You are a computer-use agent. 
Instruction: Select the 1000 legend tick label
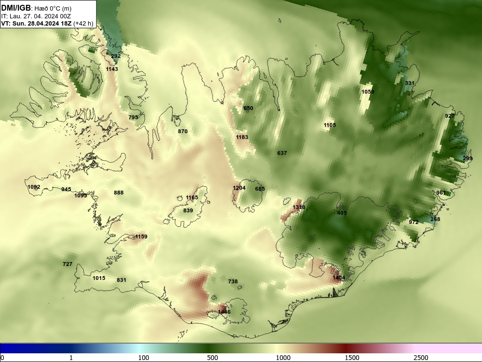(283, 358)
